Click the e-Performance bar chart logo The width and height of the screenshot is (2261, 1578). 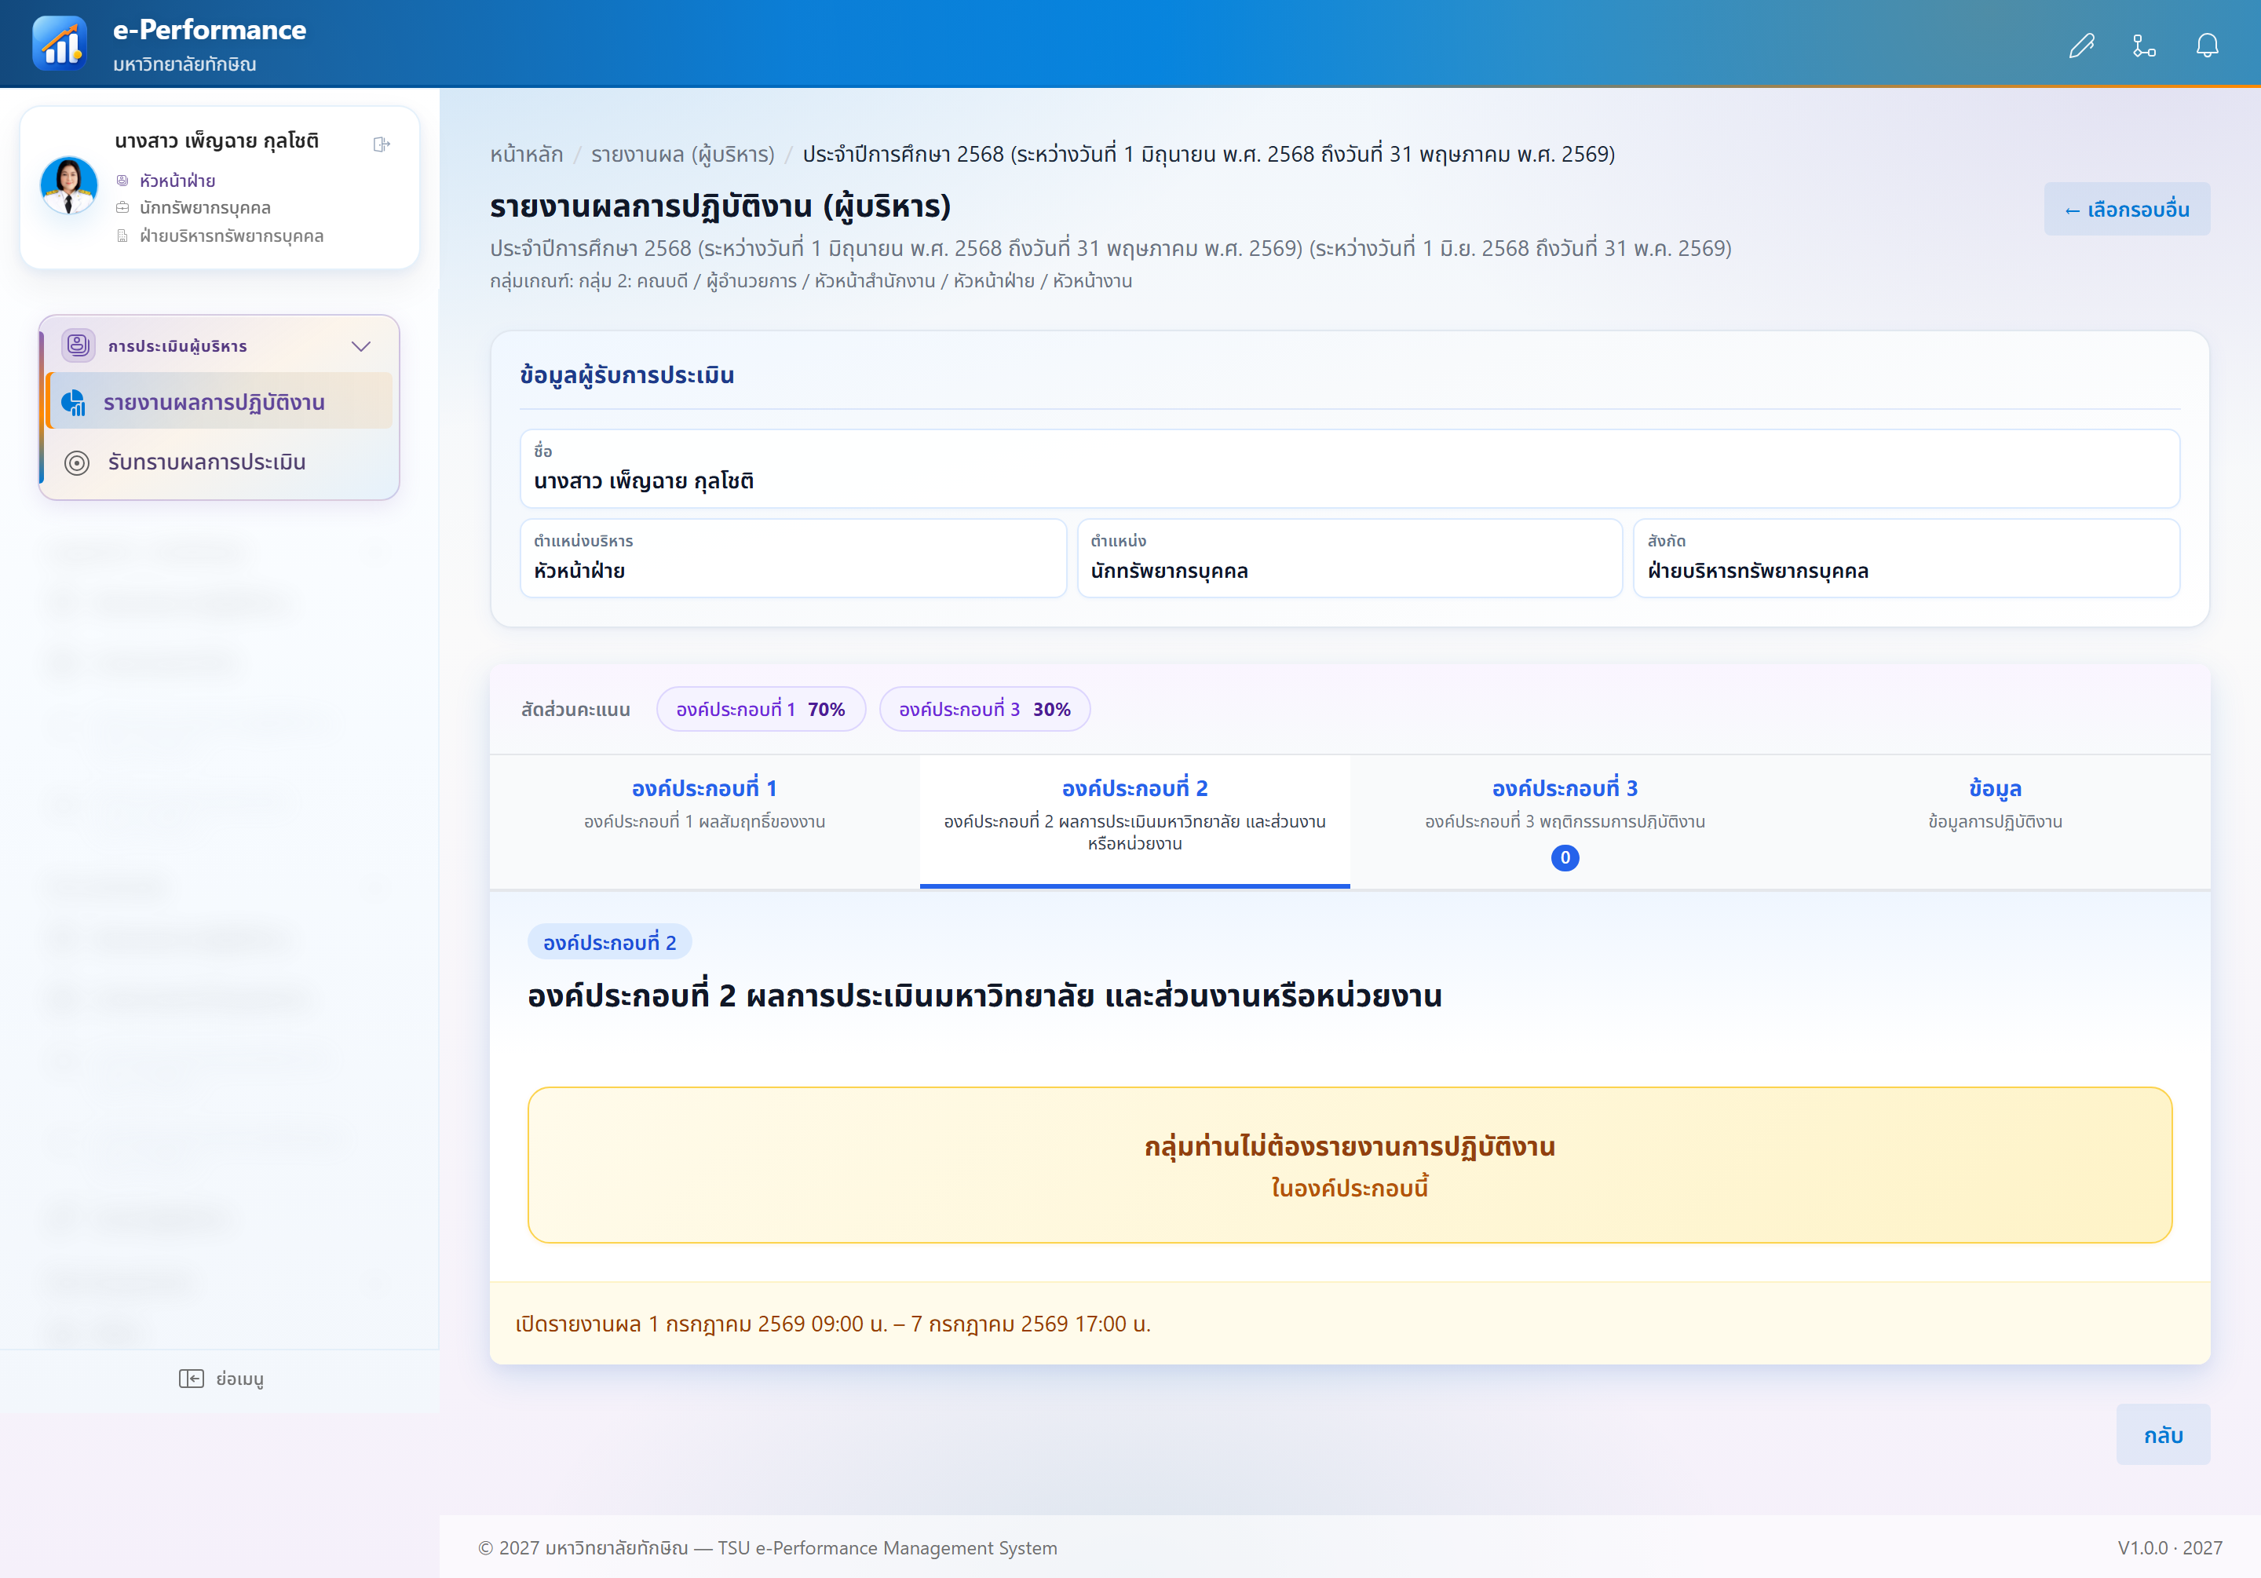(x=59, y=43)
